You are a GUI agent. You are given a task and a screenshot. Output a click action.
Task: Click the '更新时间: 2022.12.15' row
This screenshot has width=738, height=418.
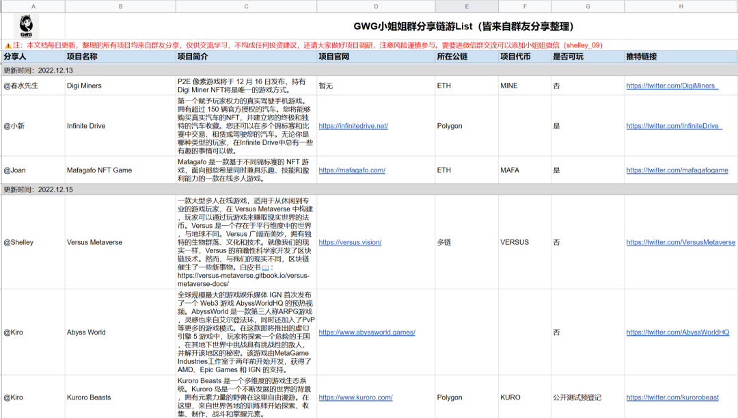tap(370, 190)
